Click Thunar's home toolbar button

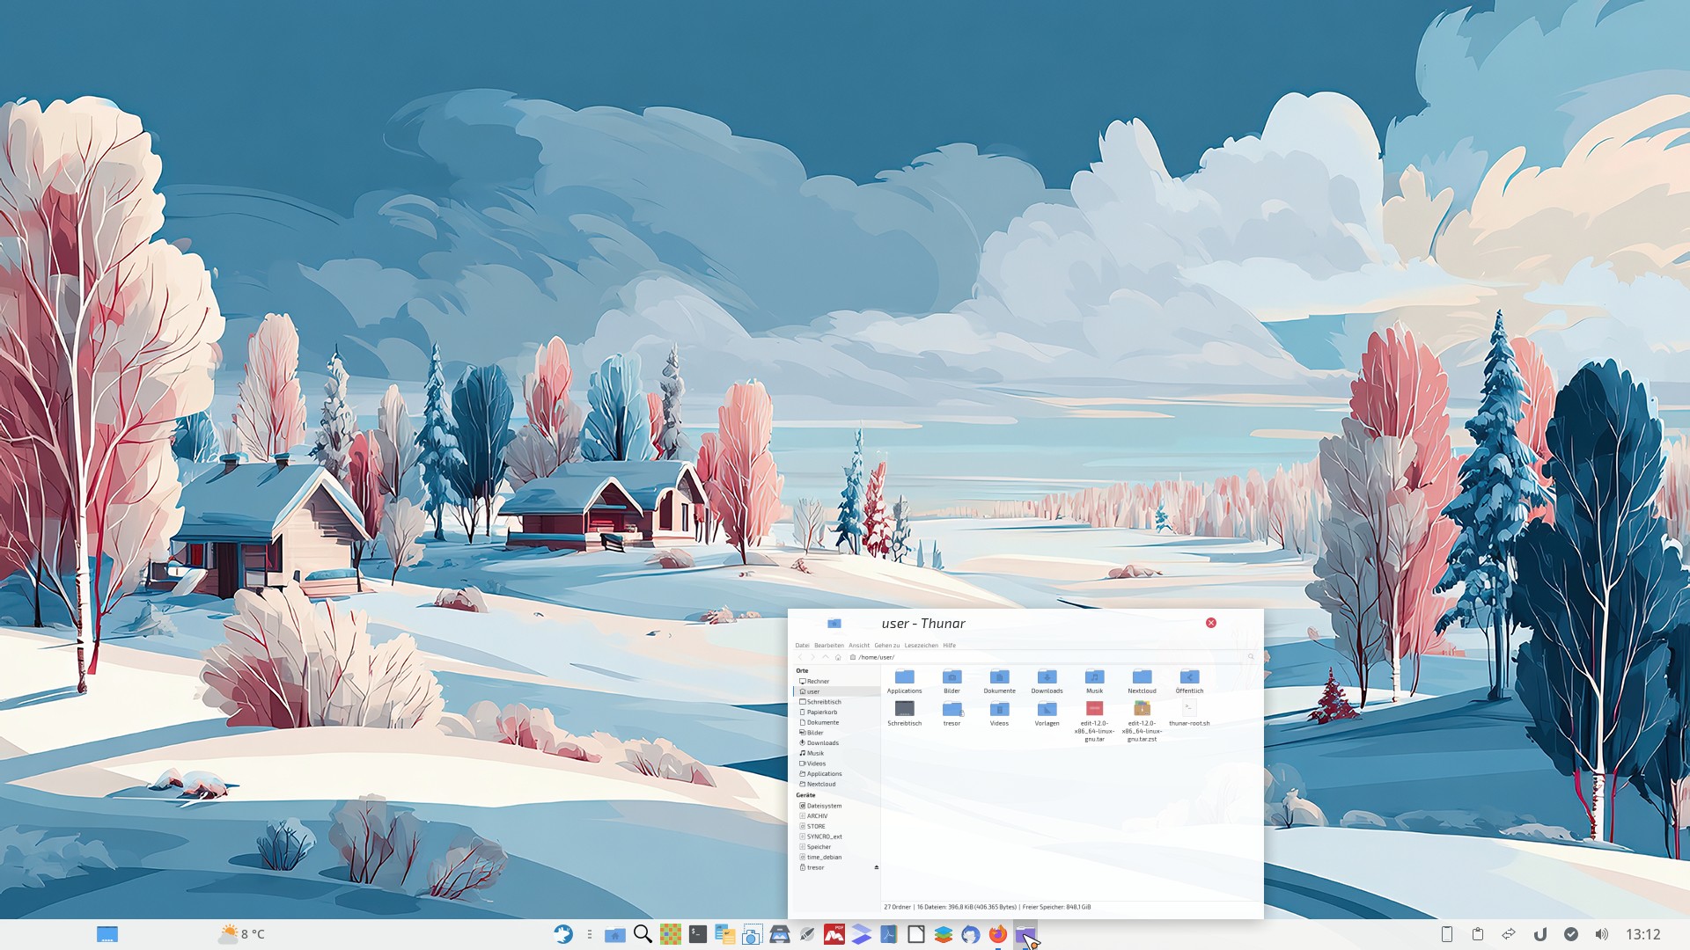pyautogui.click(x=838, y=657)
